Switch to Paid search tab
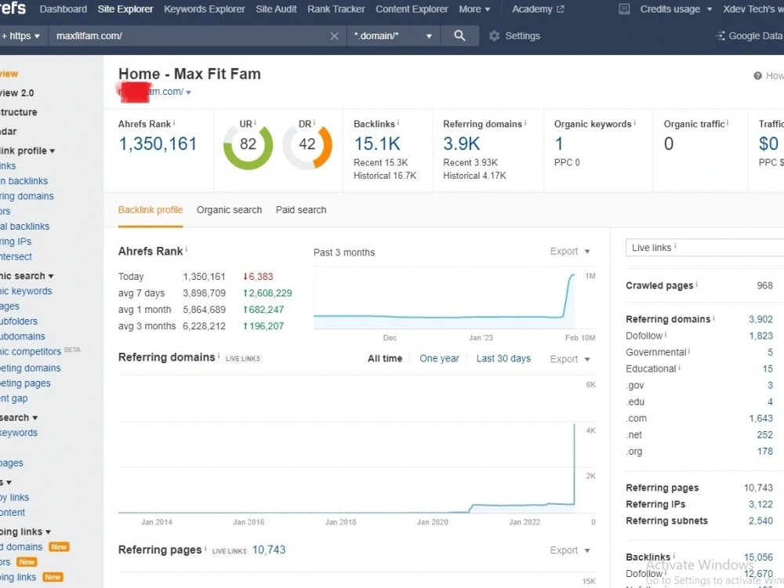Screen dimensions: 784x588 [x=301, y=210]
